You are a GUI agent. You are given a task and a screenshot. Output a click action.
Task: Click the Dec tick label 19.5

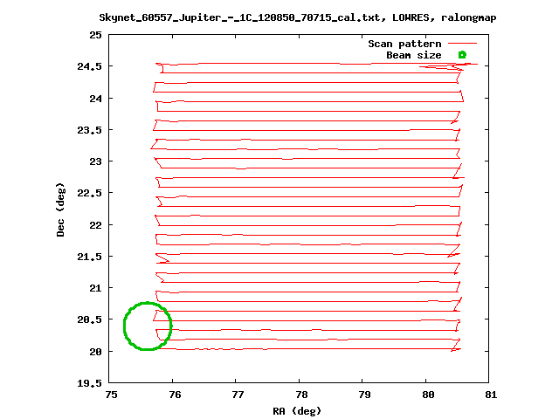(89, 384)
